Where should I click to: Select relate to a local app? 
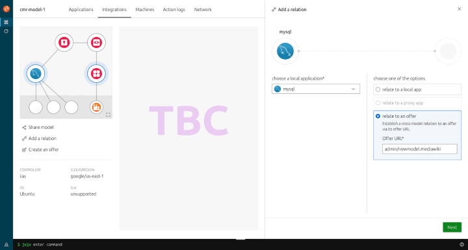click(417, 89)
